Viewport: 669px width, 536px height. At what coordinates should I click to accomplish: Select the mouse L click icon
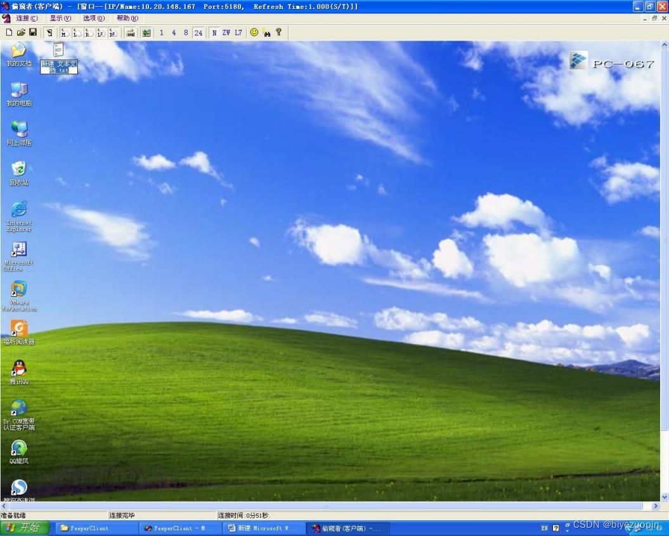77,32
